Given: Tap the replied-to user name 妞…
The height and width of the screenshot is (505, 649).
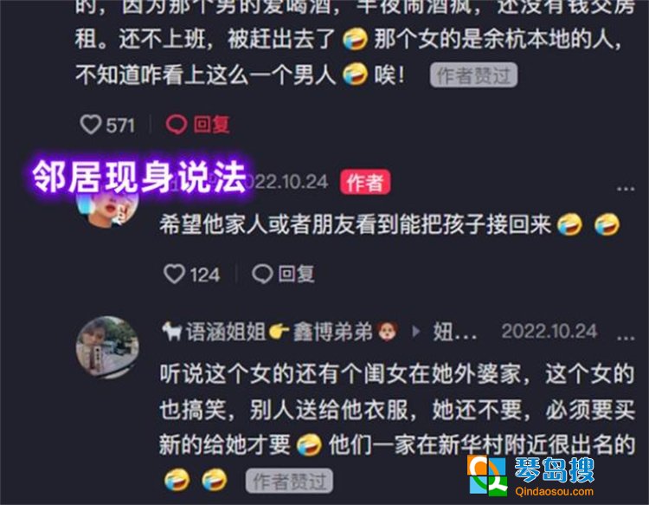Looking at the screenshot, I should tap(454, 332).
